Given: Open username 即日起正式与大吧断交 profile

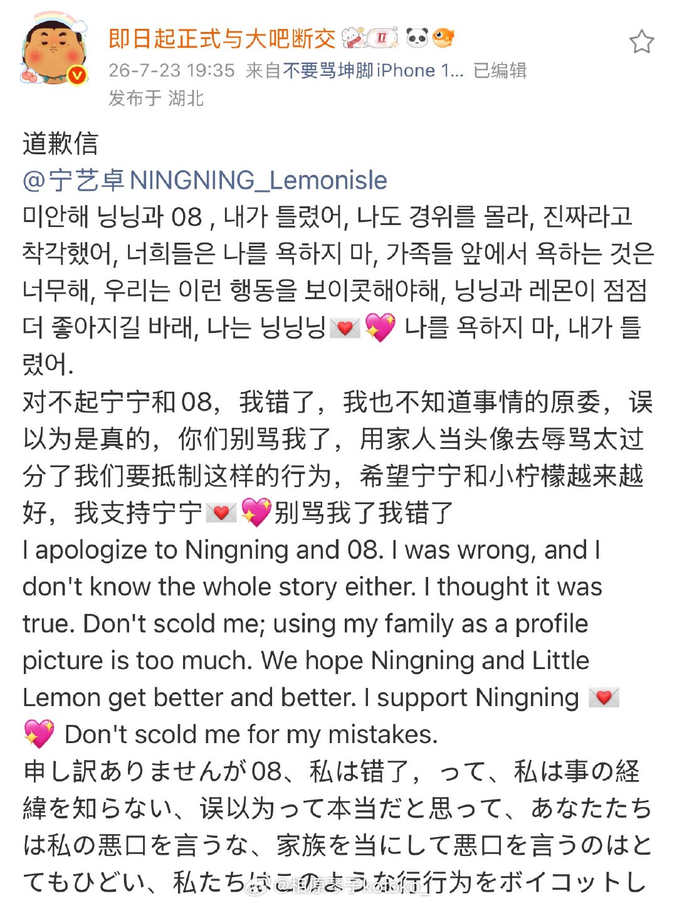Looking at the screenshot, I should pos(223,39).
